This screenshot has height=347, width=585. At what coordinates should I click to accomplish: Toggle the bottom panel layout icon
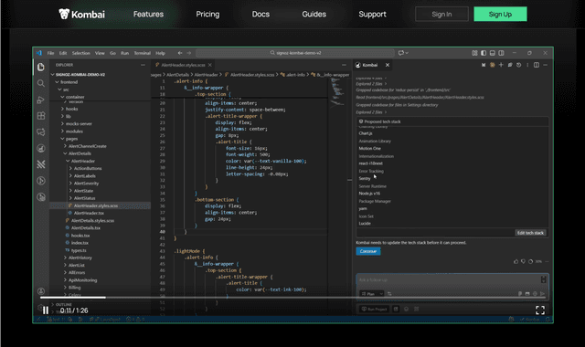[x=493, y=53]
